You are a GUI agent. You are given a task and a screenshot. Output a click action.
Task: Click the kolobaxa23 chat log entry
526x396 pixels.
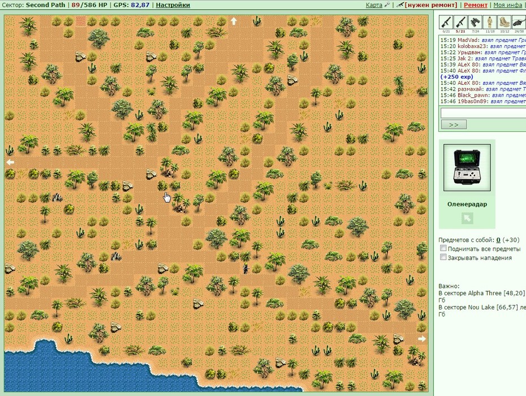tap(483, 46)
